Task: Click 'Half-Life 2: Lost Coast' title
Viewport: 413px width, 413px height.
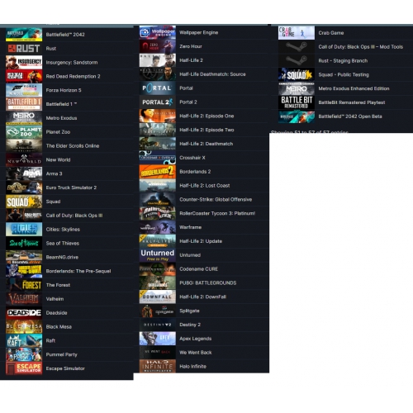Action: pos(205,186)
